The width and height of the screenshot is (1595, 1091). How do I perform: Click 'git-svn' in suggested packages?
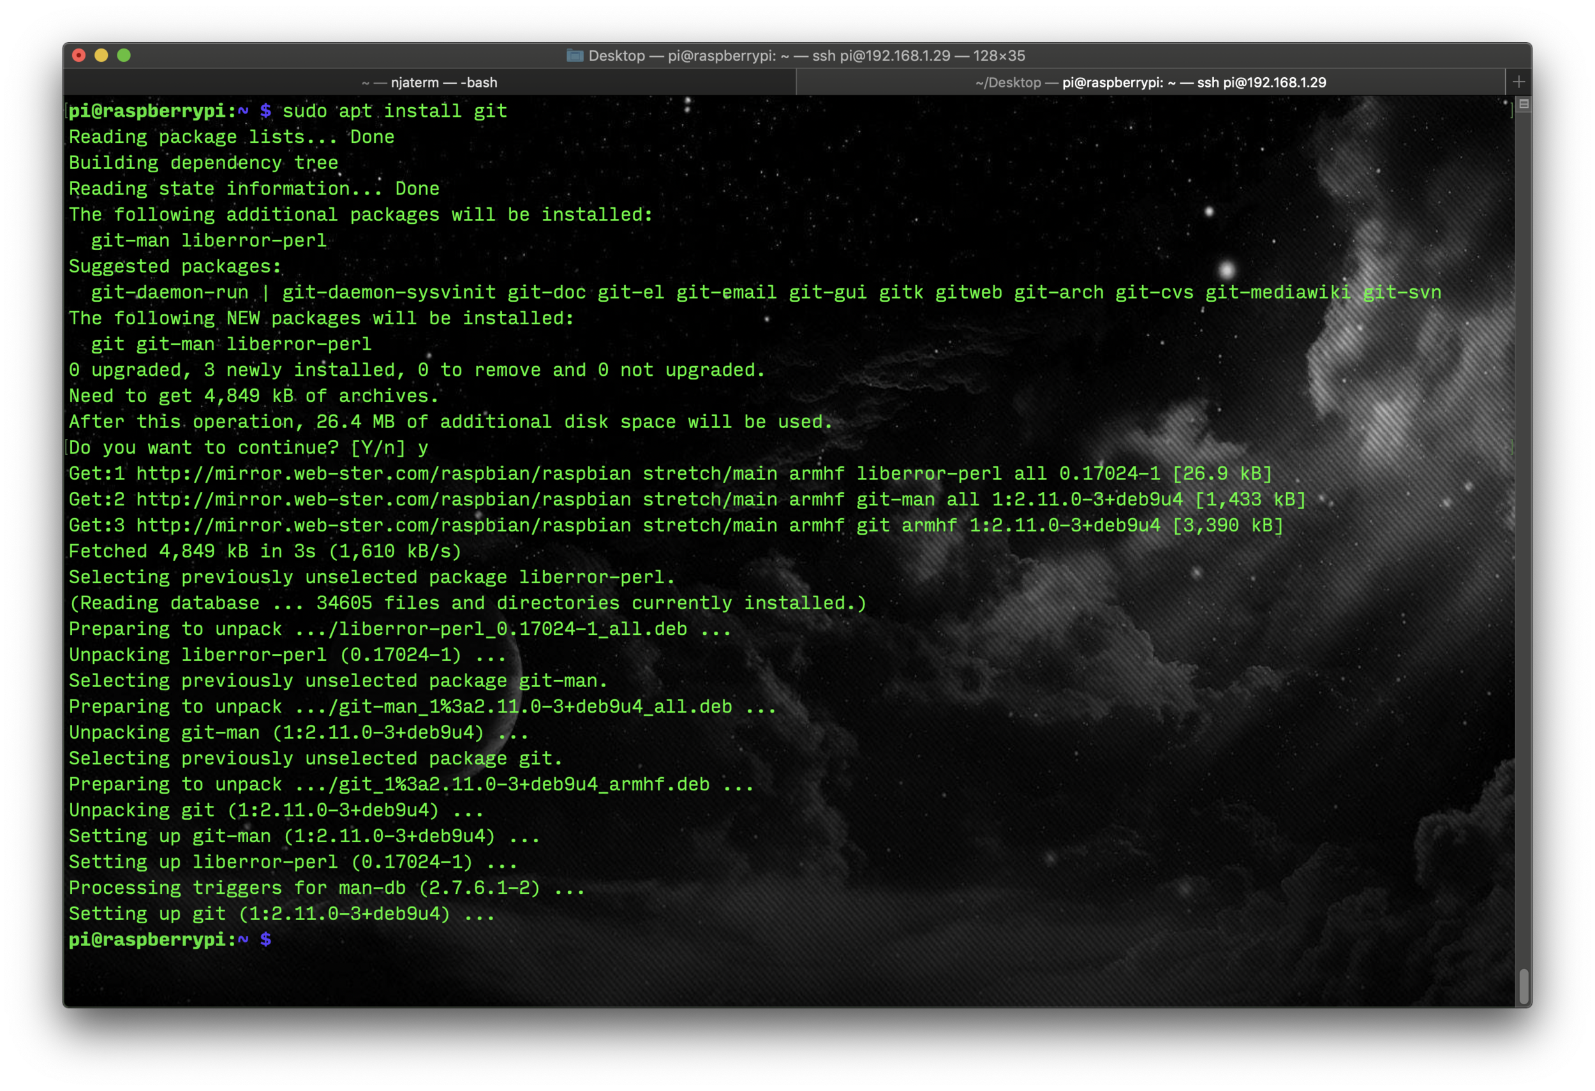[1401, 293]
